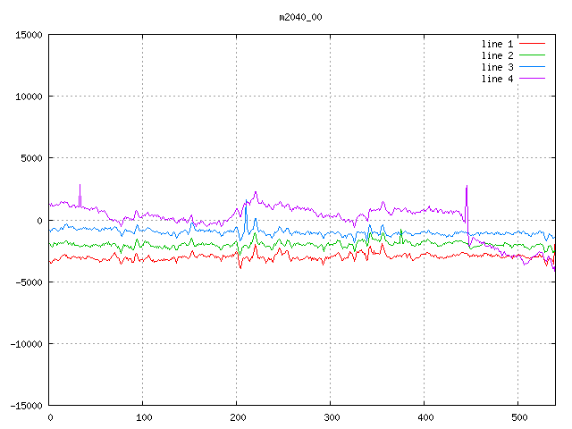Select the 'line 2' legend label

point(497,55)
